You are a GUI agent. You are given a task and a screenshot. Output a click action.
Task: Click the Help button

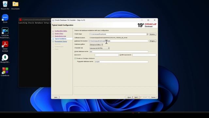click(56, 97)
